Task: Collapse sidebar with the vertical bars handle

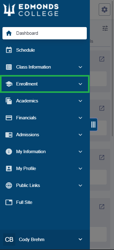Action: click(x=94, y=124)
